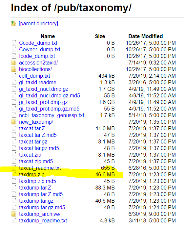184x229 pixels.
Task: Click the file icon beside taxdump_readme.txt
Action: tap(14, 220)
